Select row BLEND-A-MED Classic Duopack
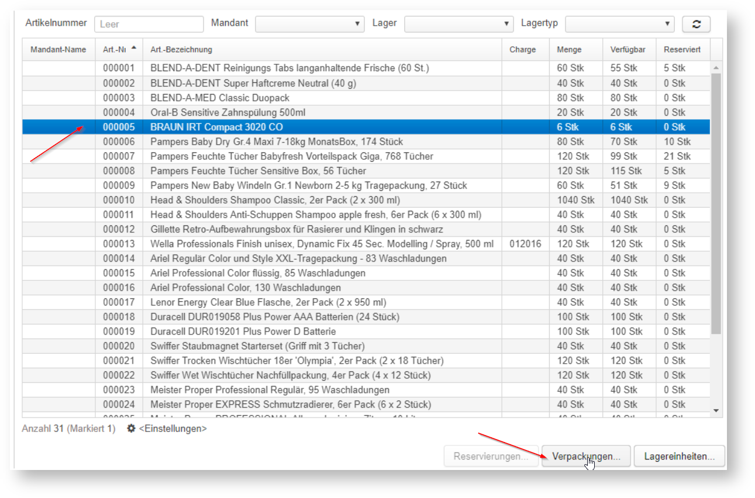Image resolution: width=755 pixels, height=498 pixels. [366, 97]
